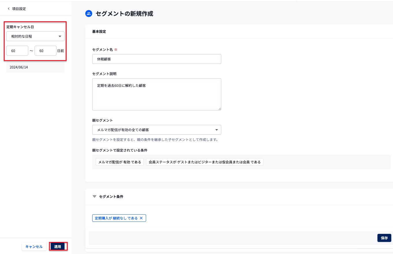Click the filter icon beside セグメント条件 heading
The height and width of the screenshot is (254, 393).
[95, 196]
